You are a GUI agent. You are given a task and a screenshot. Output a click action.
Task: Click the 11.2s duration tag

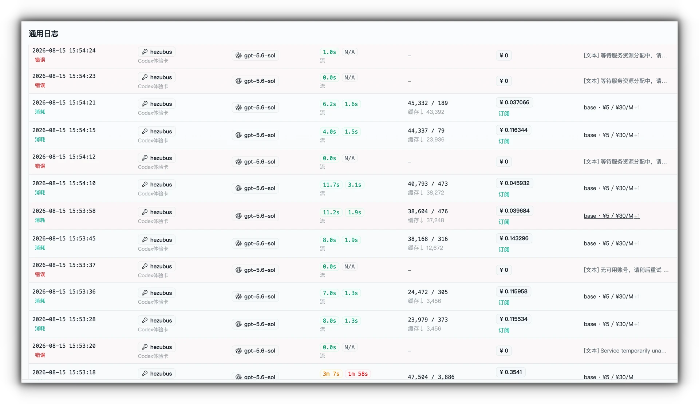pyautogui.click(x=331, y=212)
